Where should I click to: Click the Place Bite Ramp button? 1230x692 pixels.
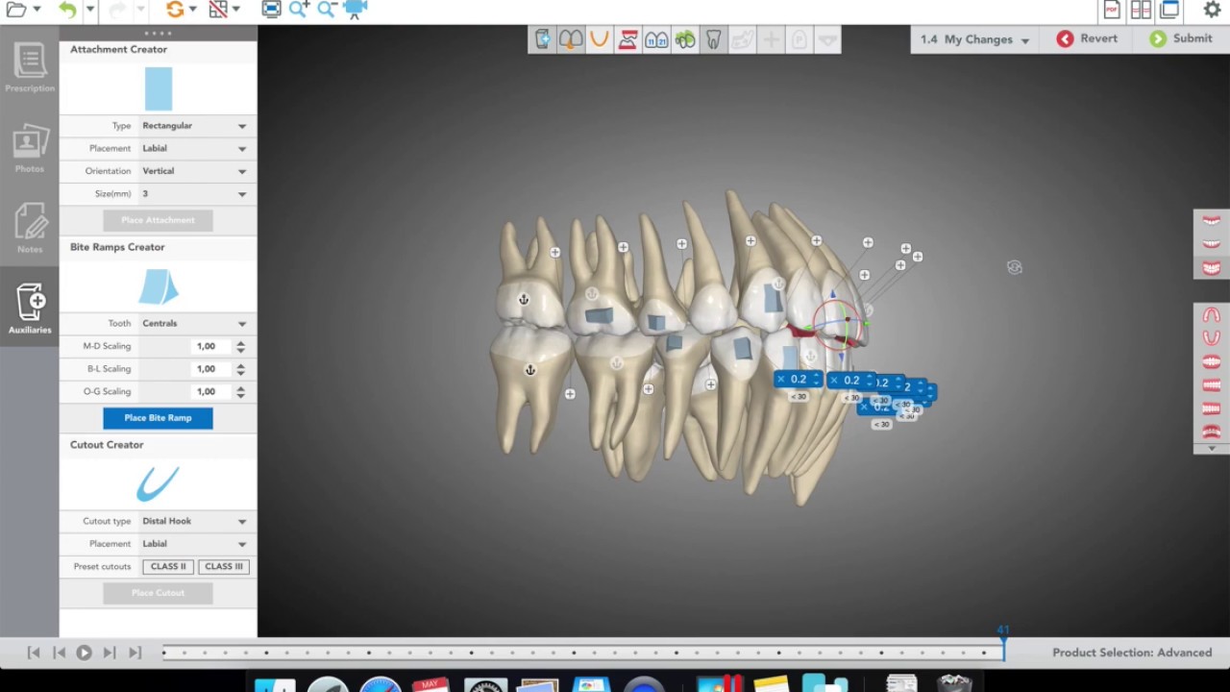[158, 418]
